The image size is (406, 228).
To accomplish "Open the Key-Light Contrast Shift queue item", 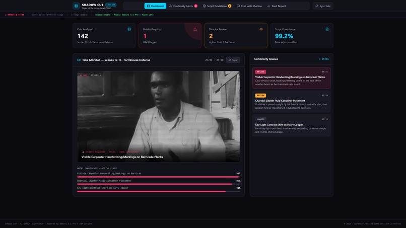I will click(x=291, y=125).
